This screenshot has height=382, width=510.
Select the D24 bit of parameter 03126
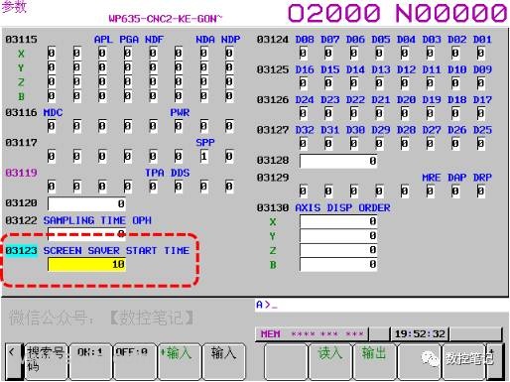point(303,113)
